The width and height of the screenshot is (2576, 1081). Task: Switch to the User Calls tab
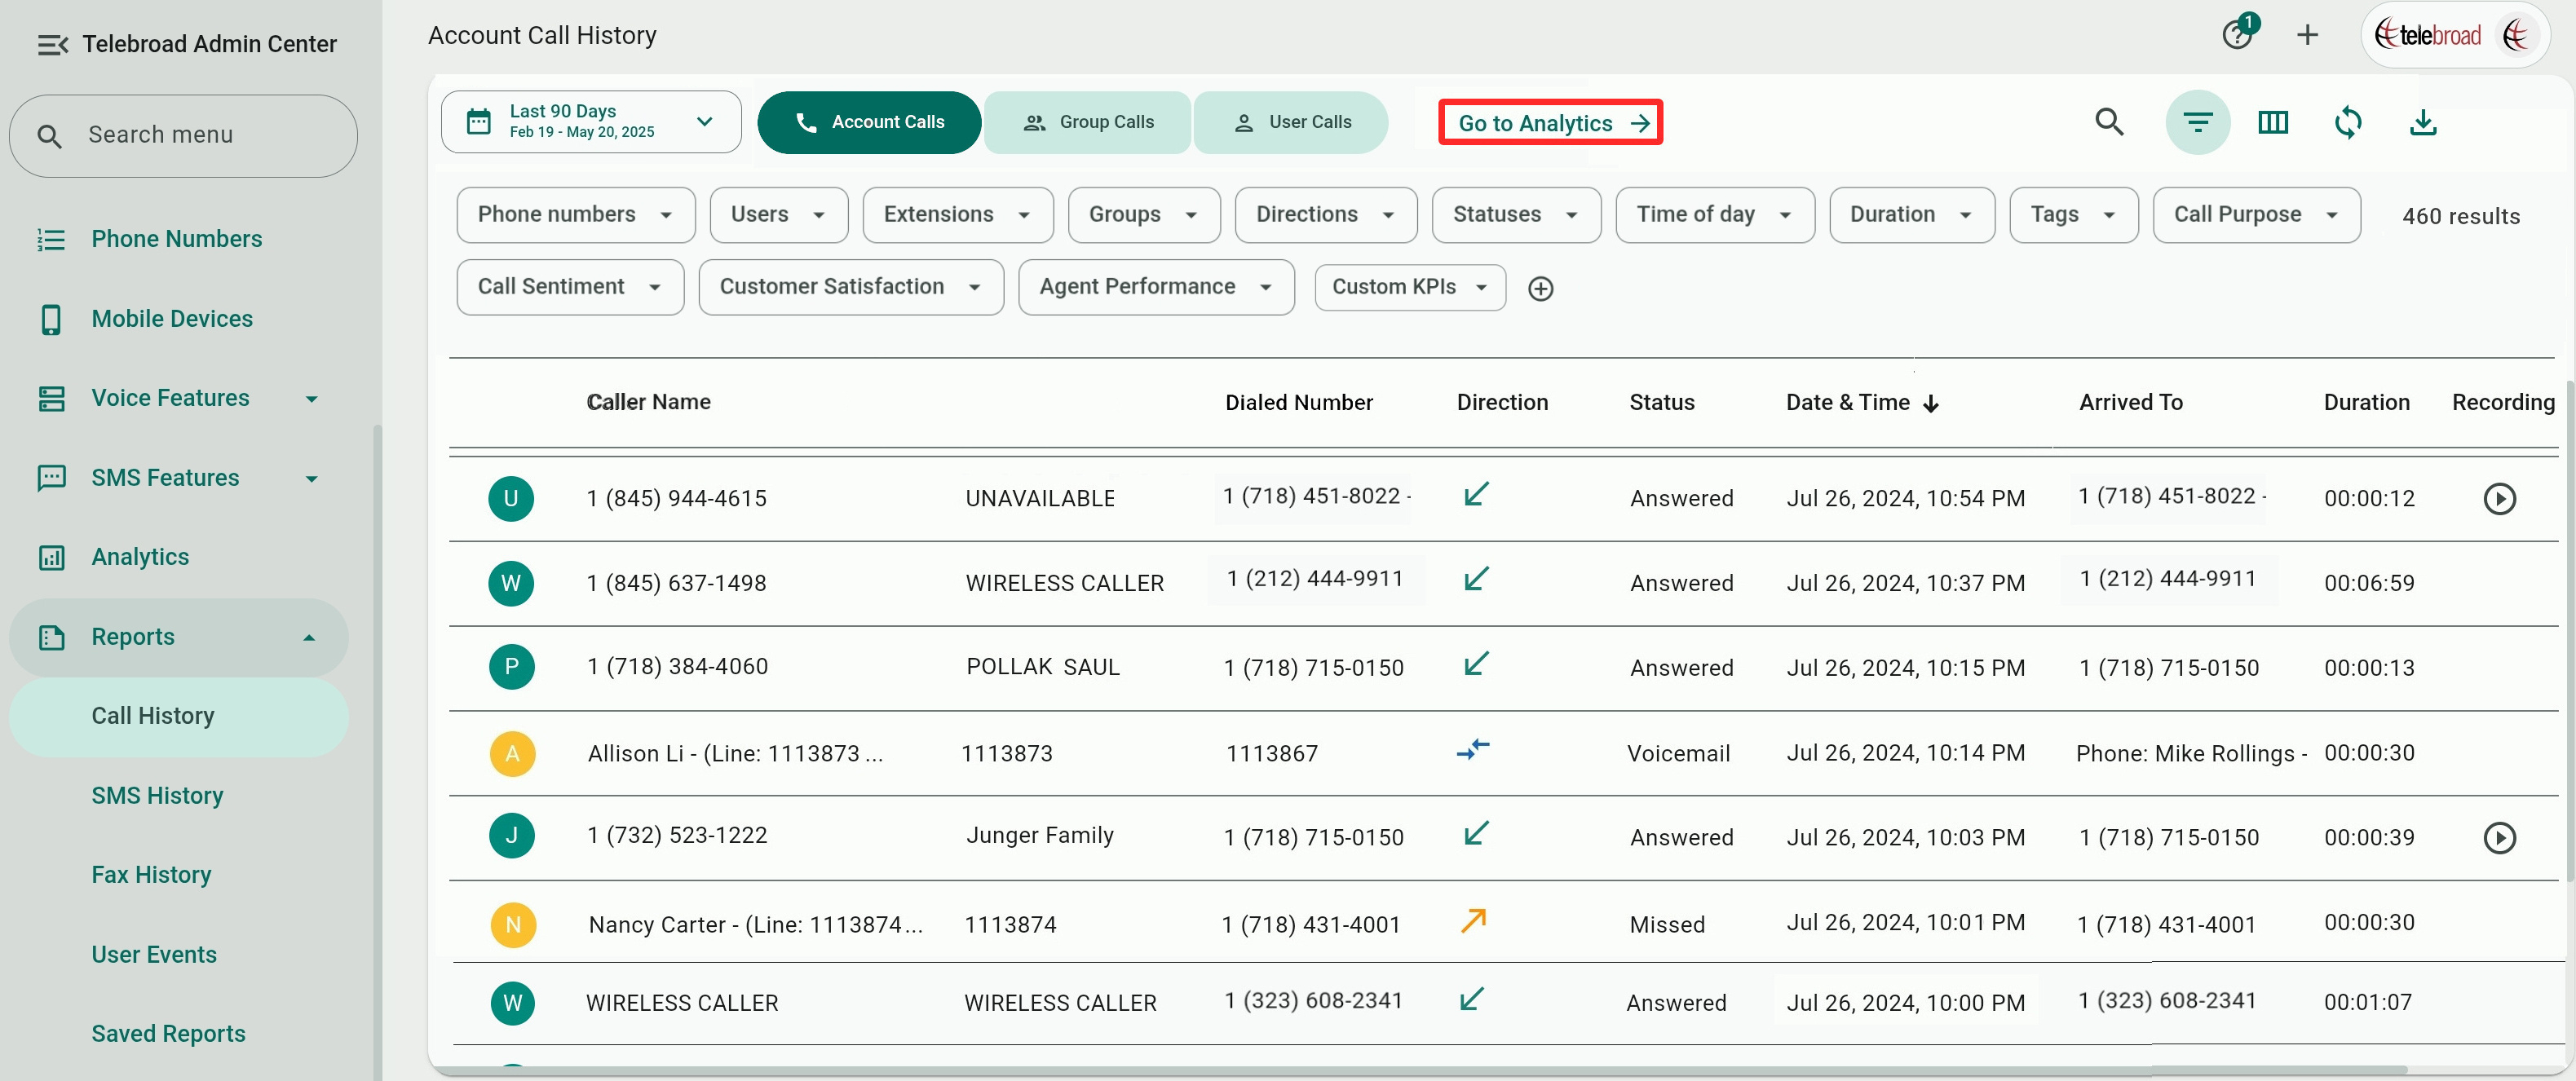pyautogui.click(x=1290, y=122)
